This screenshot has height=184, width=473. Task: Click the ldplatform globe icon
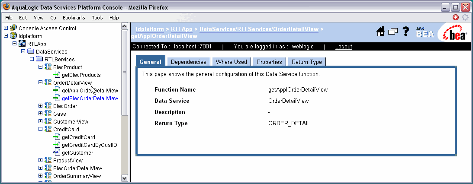tap(13, 36)
